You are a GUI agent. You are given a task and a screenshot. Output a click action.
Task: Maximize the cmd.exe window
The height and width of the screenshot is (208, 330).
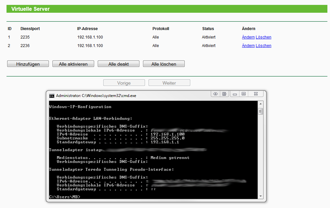tap(244, 94)
